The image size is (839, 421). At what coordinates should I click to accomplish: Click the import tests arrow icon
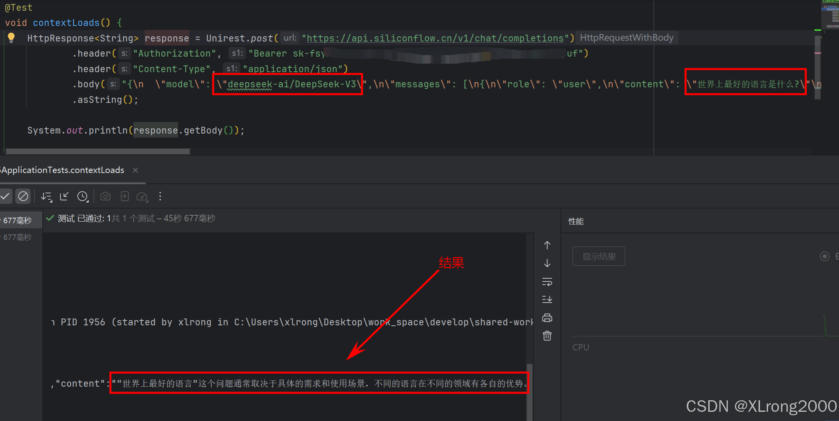coord(64,196)
